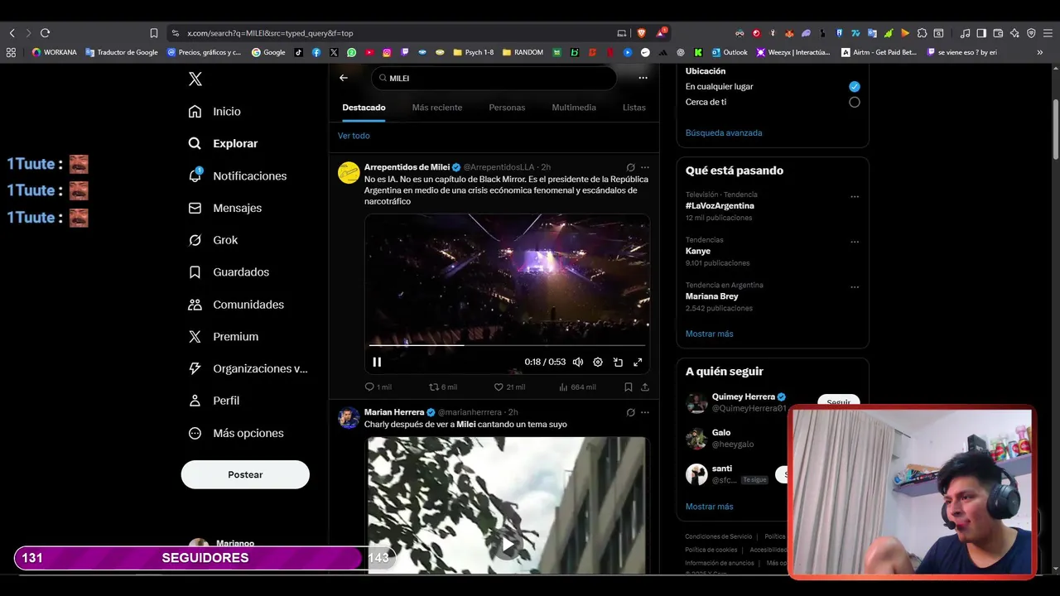1060x596 pixels.
Task: Open options for Mariana Brey trend
Action: click(855, 287)
